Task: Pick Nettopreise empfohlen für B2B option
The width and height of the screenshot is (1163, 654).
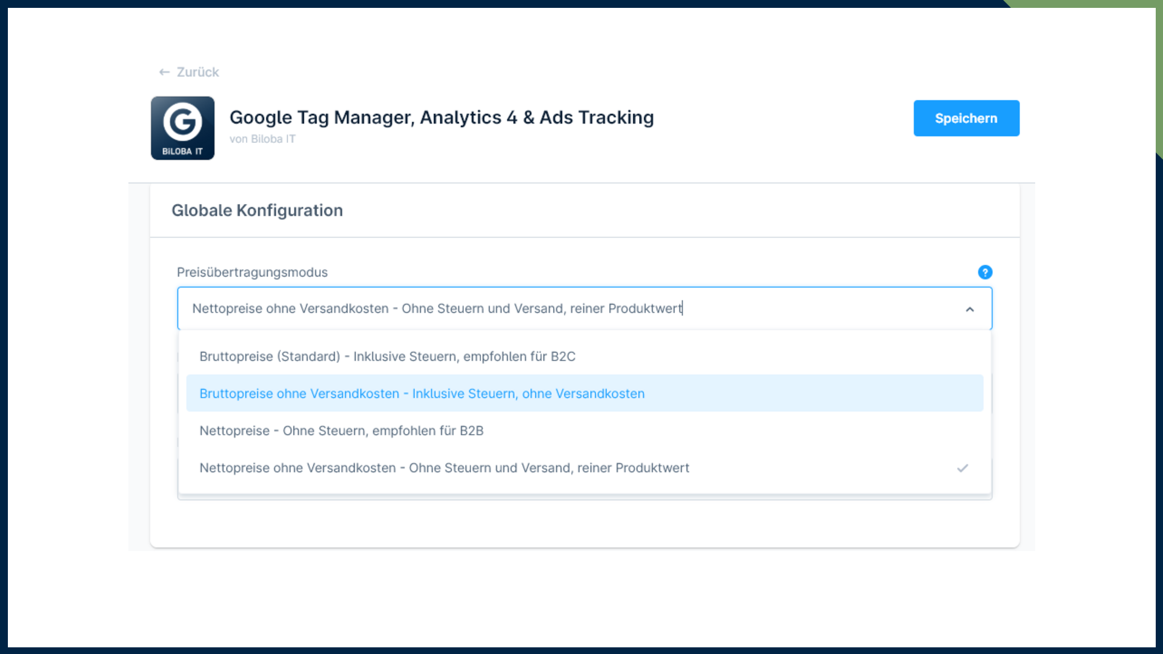Action: tap(341, 431)
